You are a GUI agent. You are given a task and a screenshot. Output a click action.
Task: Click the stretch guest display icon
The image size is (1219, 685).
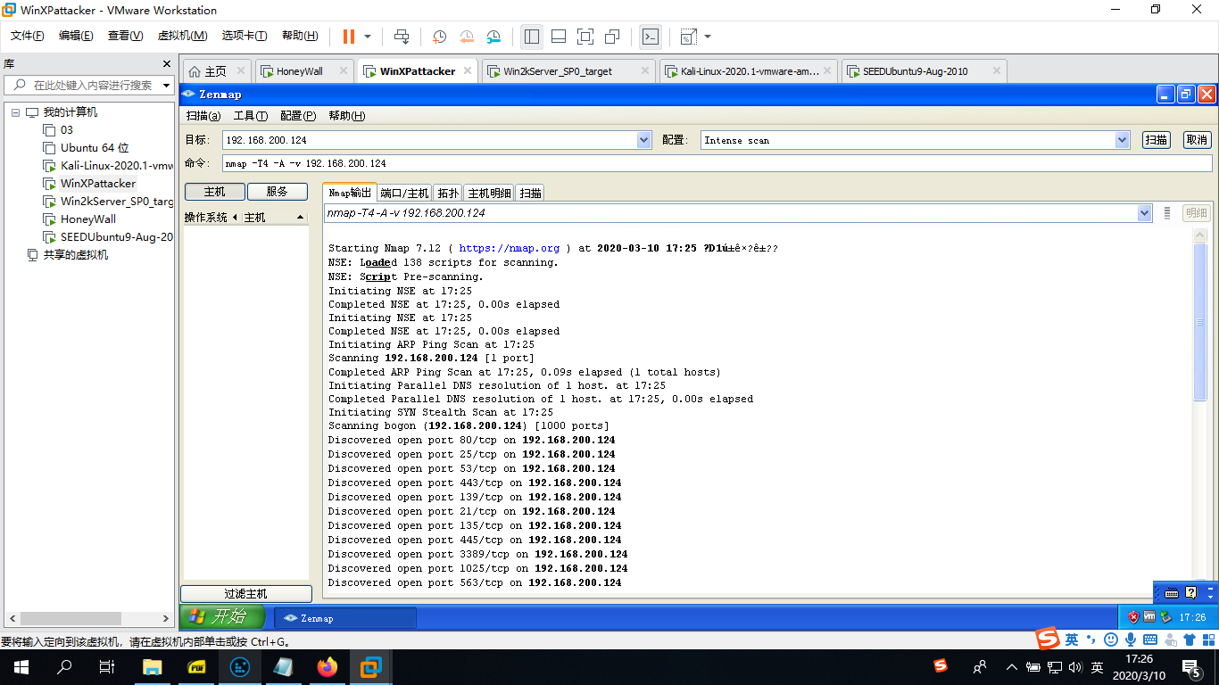[688, 37]
